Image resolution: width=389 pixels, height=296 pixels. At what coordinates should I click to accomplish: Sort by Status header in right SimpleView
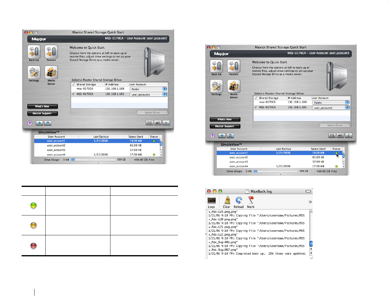click(x=336, y=149)
